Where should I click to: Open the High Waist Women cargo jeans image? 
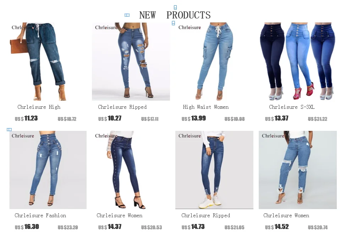(214, 62)
